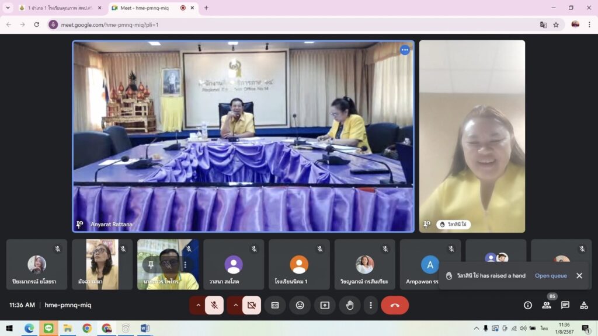
Task: Click the Present now screen share icon
Action: (x=325, y=305)
